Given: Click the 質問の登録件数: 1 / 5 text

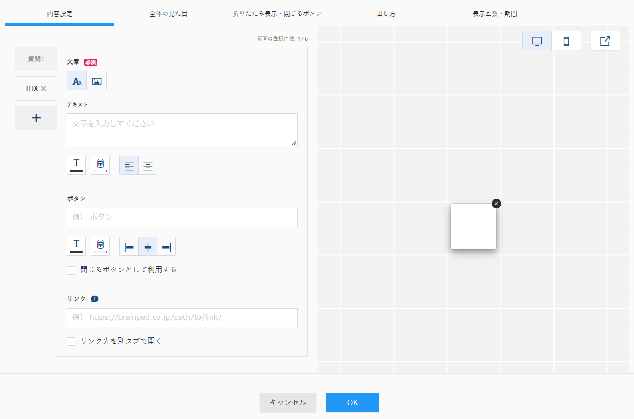Looking at the screenshot, I should tap(282, 39).
